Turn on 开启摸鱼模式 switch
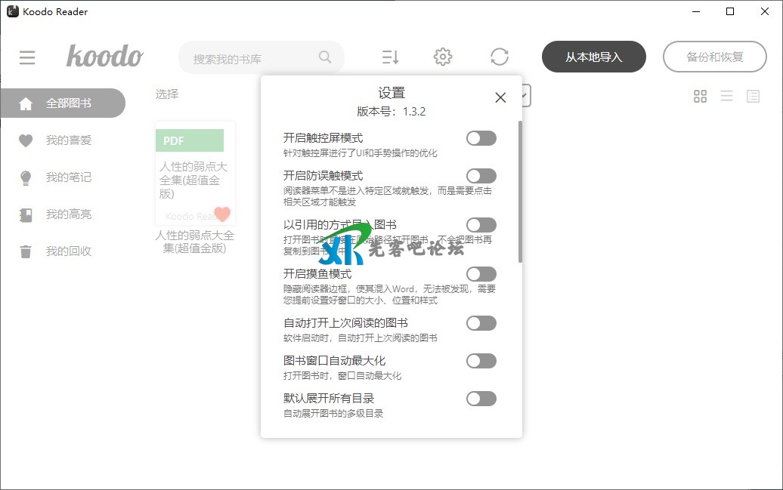This screenshot has width=783, height=490. click(481, 274)
